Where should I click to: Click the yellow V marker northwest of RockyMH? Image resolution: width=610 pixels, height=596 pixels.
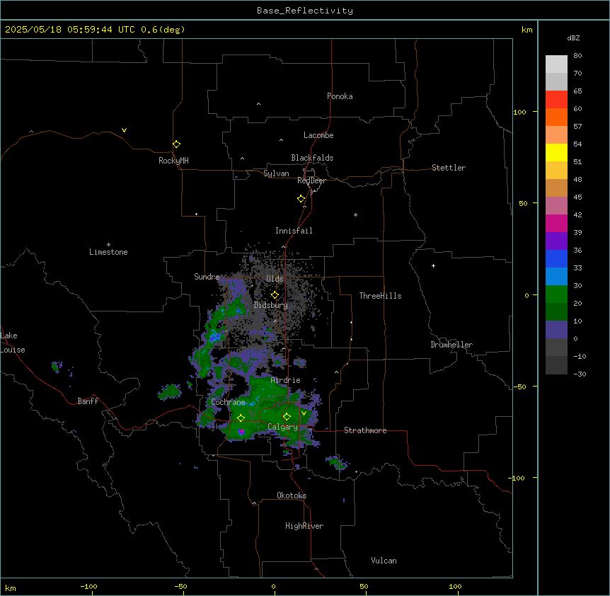pos(124,130)
